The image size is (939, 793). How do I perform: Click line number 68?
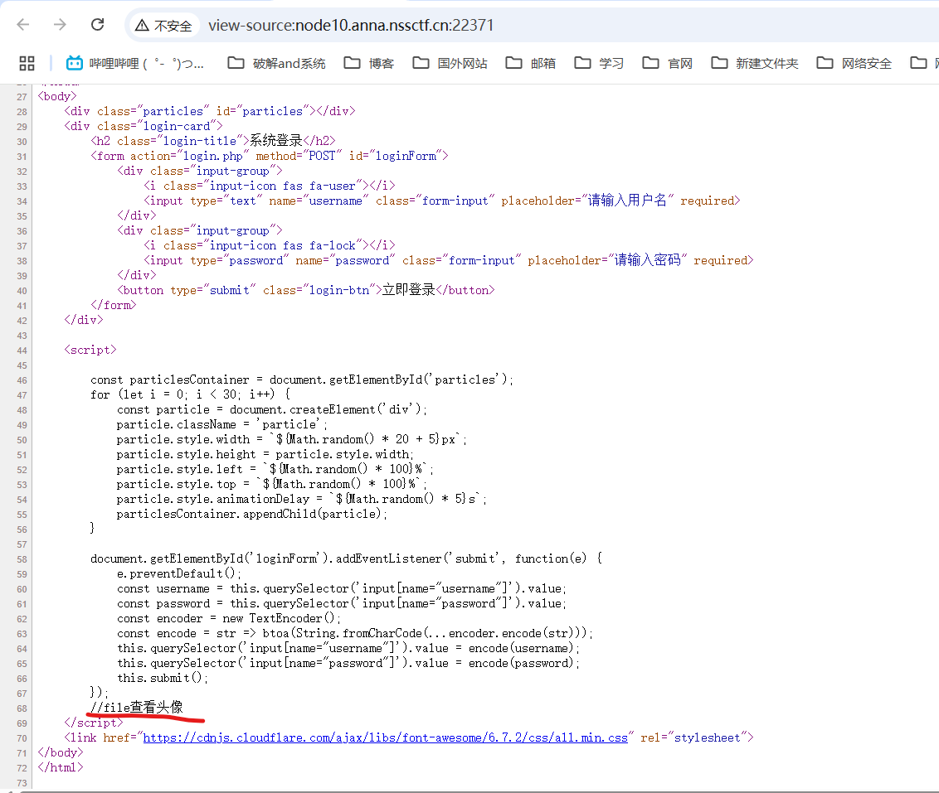tap(22, 709)
